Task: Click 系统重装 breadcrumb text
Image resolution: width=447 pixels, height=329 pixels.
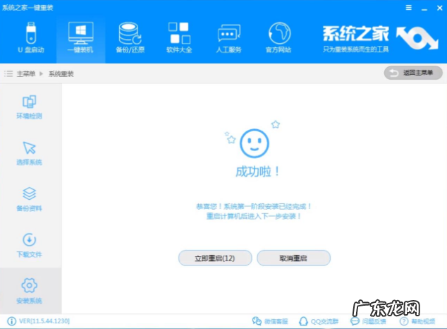Action: [61, 74]
